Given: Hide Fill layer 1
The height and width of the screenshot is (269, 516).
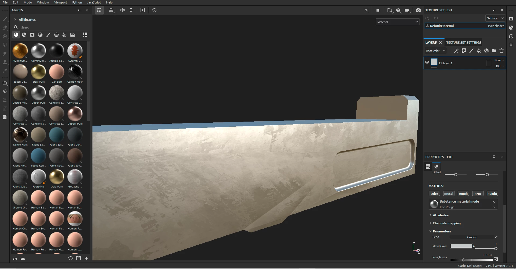Looking at the screenshot, I should (x=427, y=62).
